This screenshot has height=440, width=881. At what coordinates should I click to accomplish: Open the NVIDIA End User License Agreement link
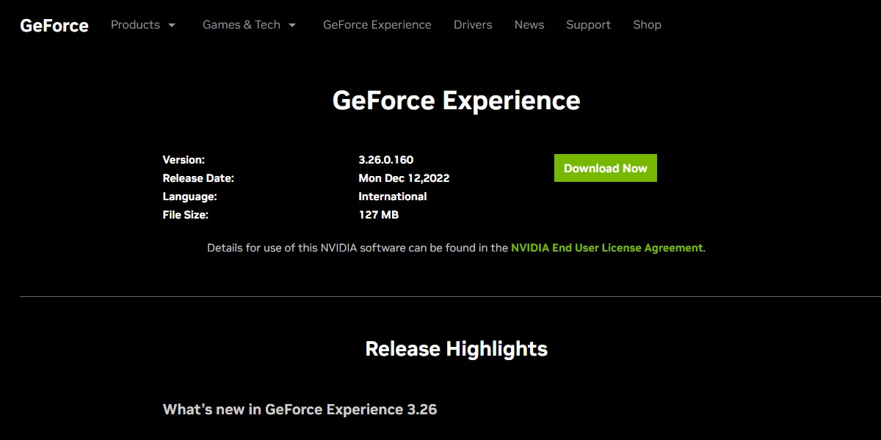tap(606, 248)
